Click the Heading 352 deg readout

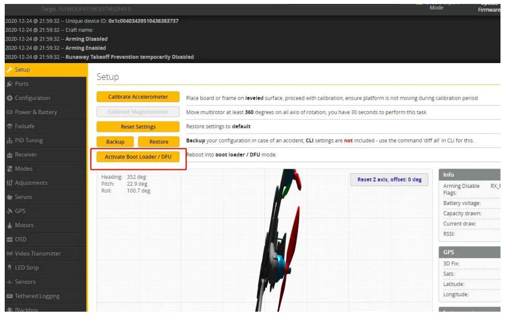tap(124, 177)
